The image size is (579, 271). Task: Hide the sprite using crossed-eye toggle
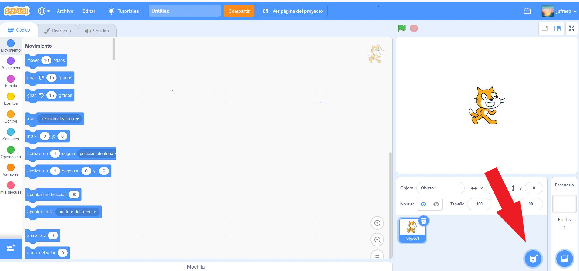pyautogui.click(x=436, y=204)
